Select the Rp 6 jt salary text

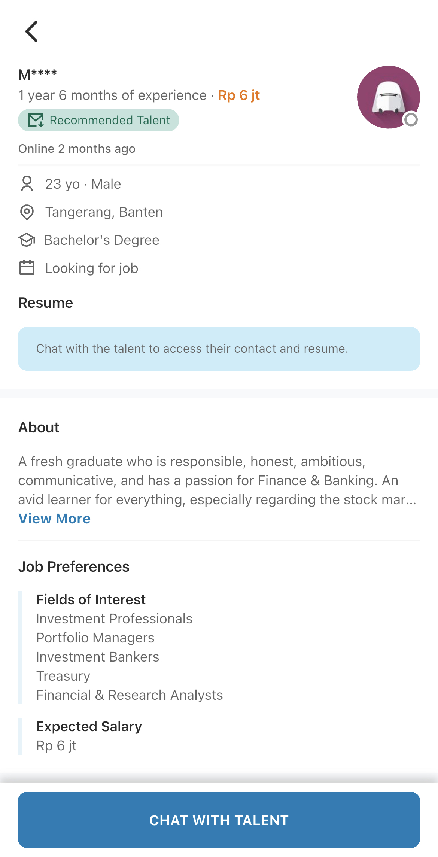click(x=239, y=95)
